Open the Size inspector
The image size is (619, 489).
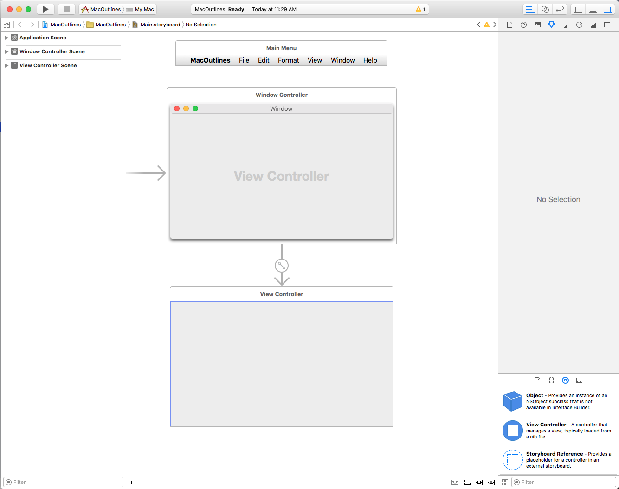565,25
